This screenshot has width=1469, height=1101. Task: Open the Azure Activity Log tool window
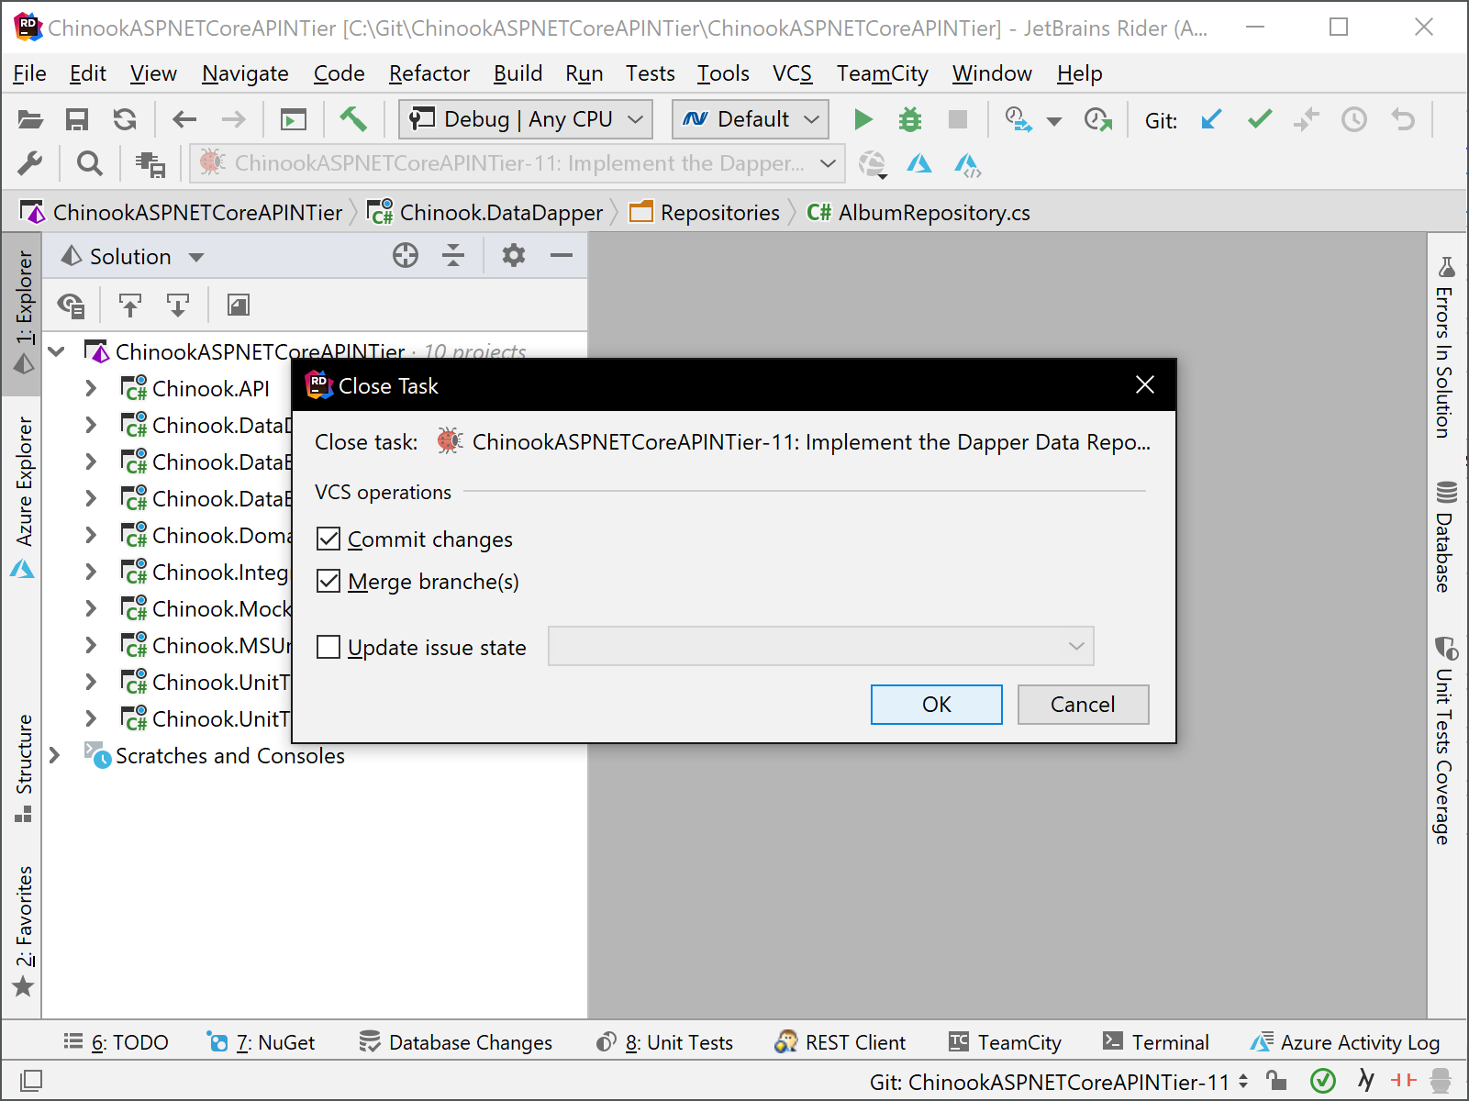point(1345,1042)
